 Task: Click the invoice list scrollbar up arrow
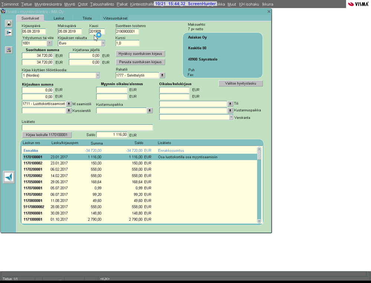coord(259,149)
